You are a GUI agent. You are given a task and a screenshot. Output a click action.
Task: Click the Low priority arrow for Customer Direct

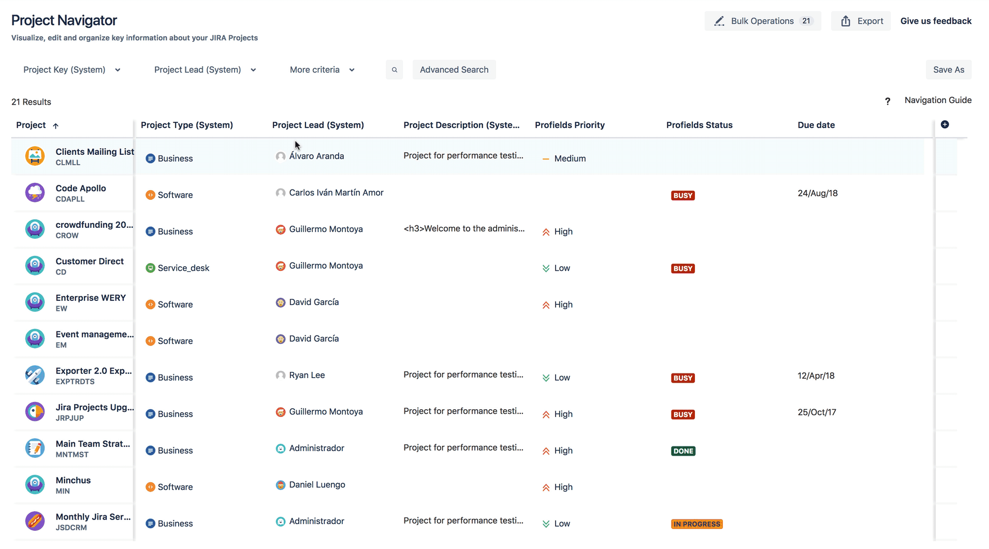546,268
